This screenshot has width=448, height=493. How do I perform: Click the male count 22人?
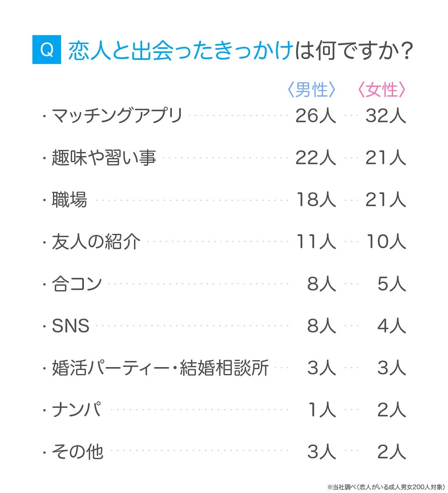pyautogui.click(x=316, y=158)
